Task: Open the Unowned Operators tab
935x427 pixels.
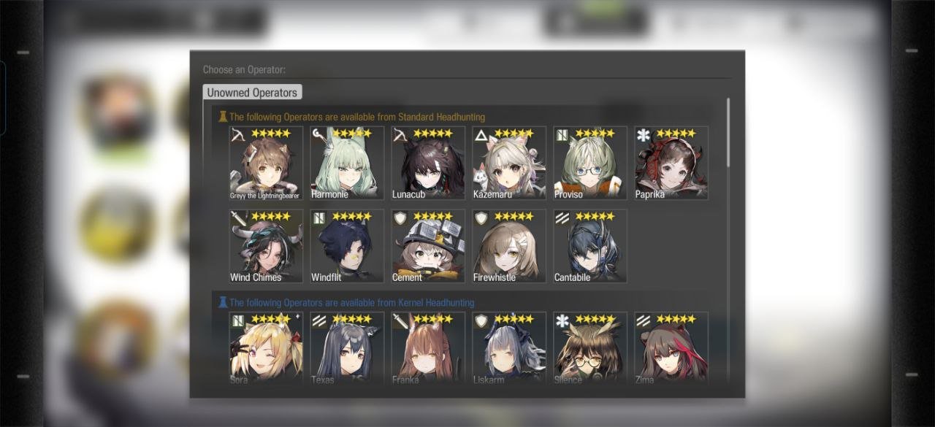Action: (252, 93)
